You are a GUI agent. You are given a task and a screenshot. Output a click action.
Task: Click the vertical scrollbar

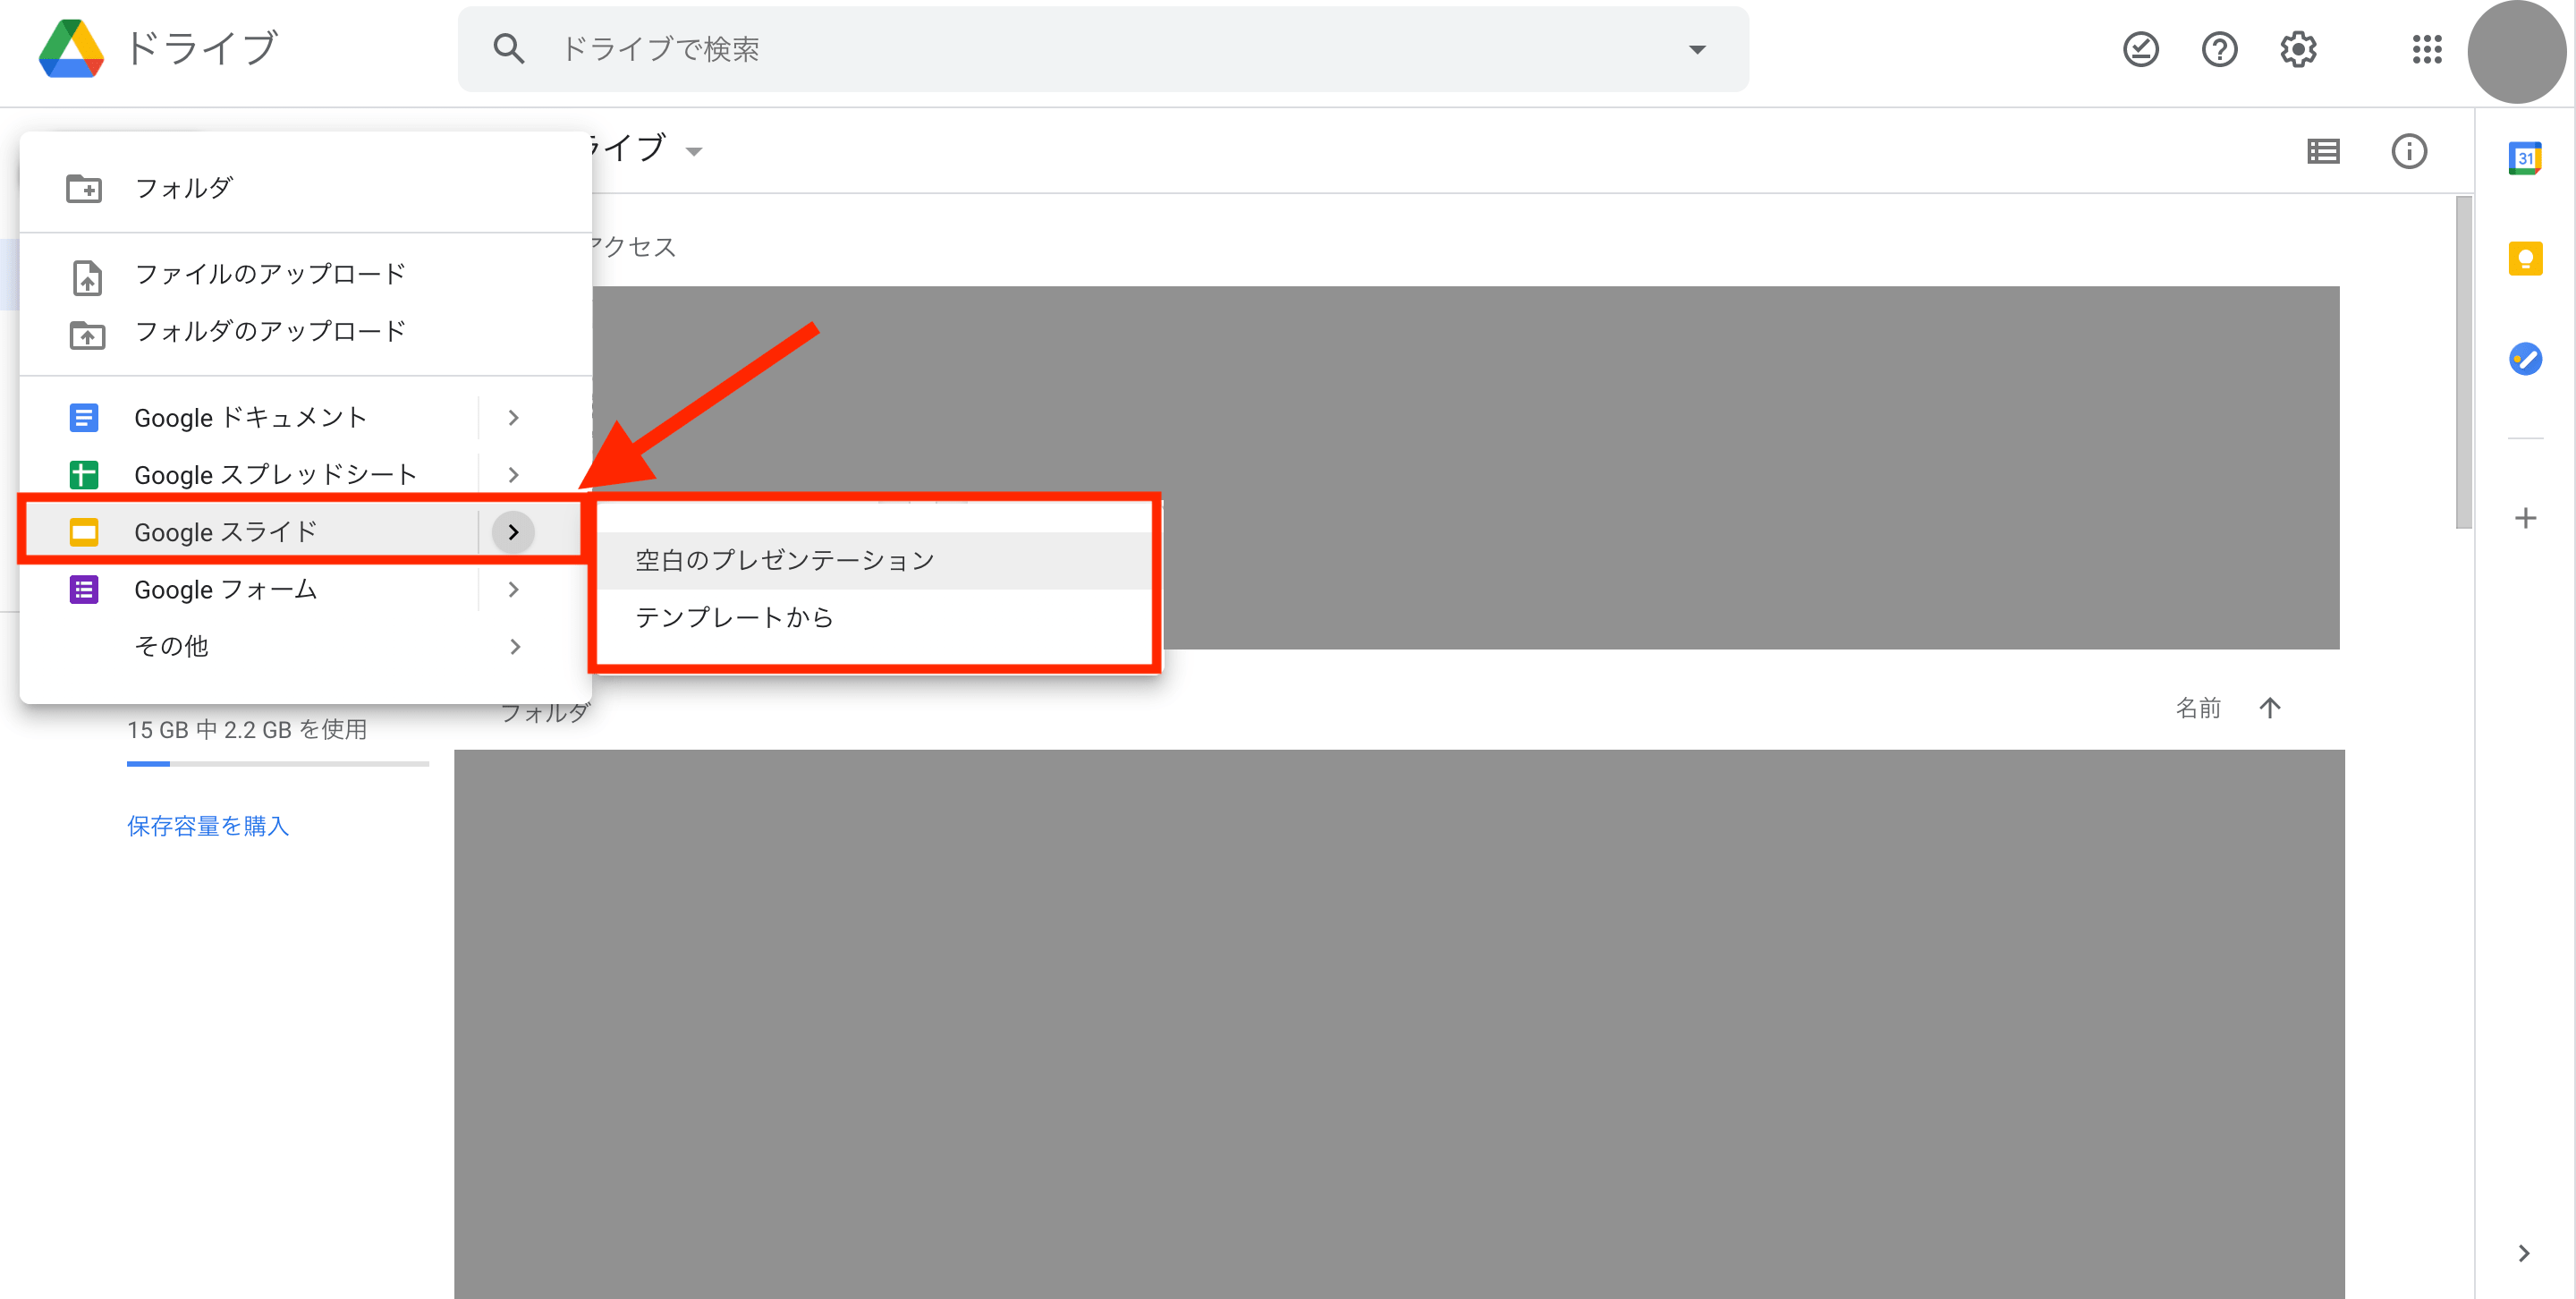point(2463,362)
